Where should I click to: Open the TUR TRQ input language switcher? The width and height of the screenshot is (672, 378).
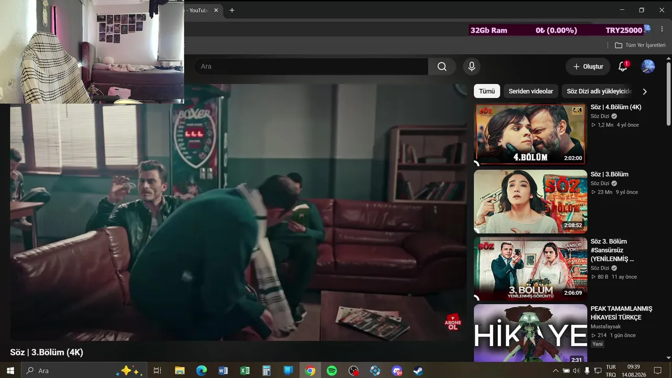611,371
